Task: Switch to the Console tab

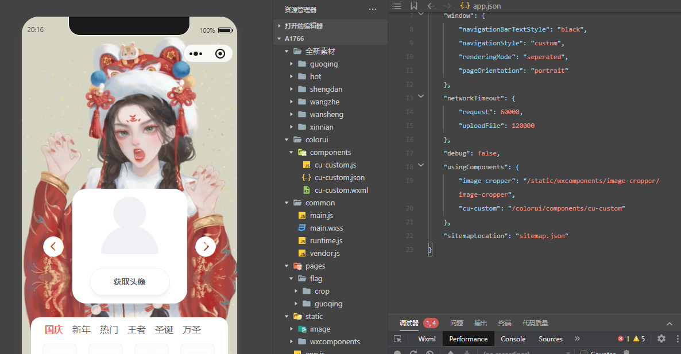Action: (513, 339)
